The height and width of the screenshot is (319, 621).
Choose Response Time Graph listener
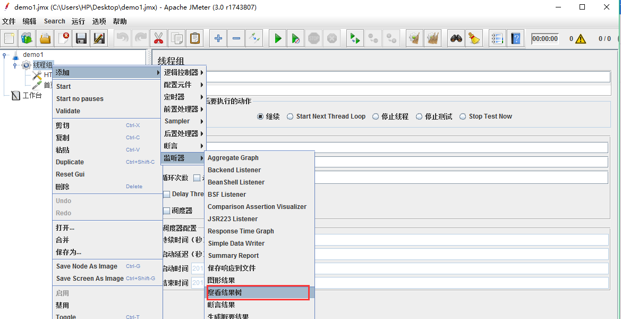(259, 231)
